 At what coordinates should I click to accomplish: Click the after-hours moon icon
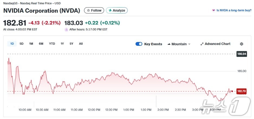point(66,30)
